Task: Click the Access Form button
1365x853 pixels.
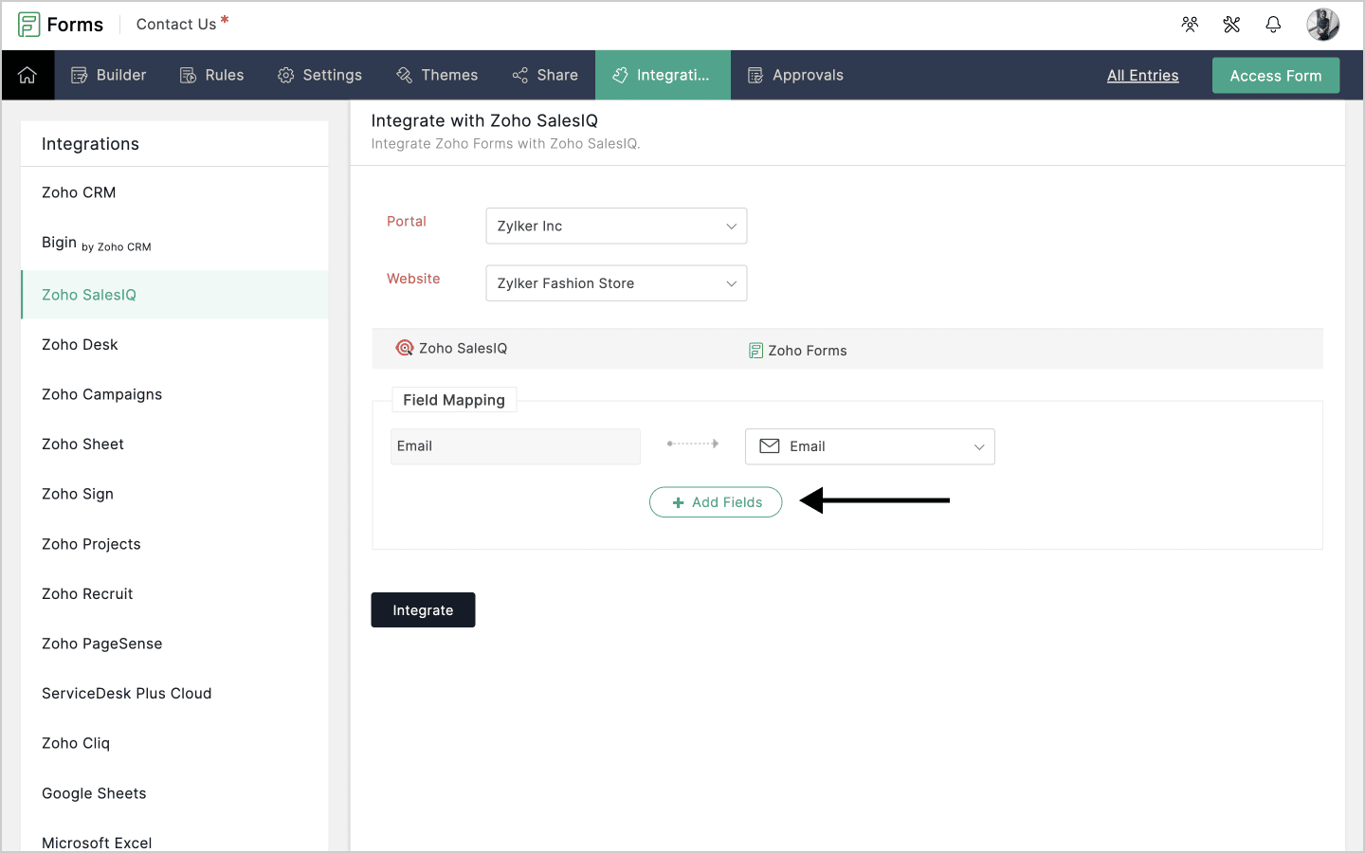Action: (1276, 76)
